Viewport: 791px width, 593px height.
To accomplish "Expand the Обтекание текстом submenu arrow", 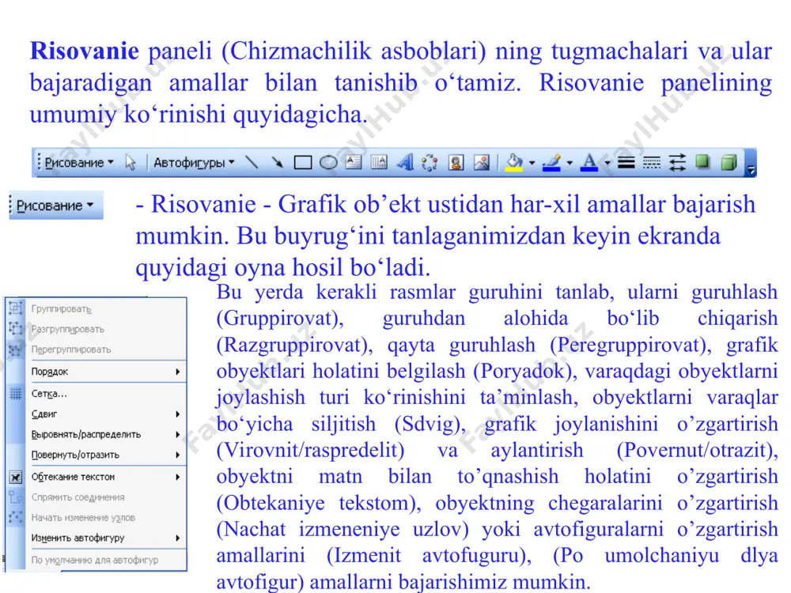I will coord(177,477).
